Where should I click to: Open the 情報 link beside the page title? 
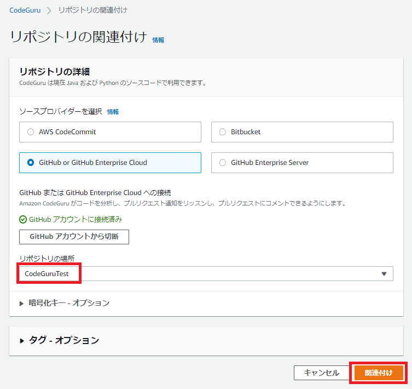(x=158, y=40)
